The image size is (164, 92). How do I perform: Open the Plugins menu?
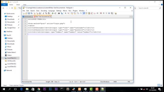click(75, 11)
